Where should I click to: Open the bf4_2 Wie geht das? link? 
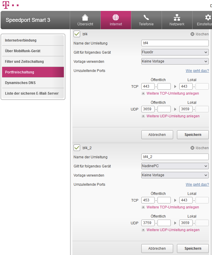pos(197,185)
